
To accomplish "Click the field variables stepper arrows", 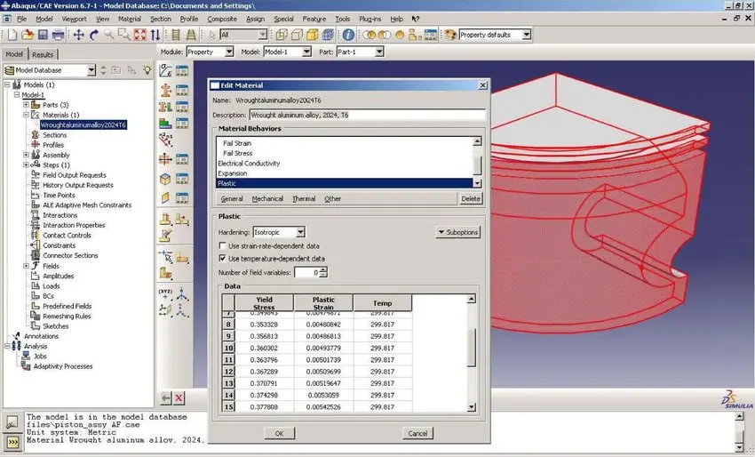I will 323,272.
